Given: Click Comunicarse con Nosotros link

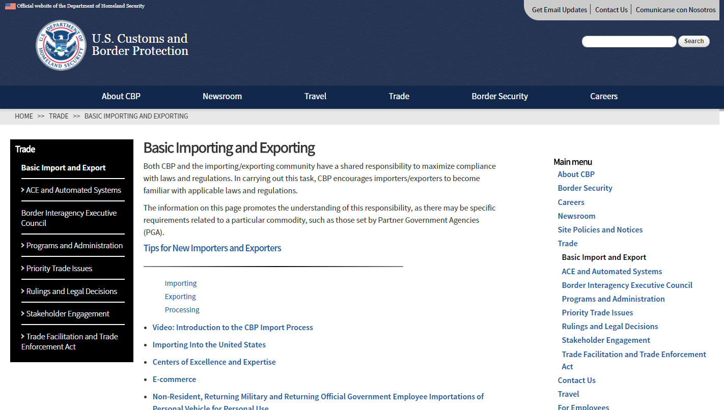Looking at the screenshot, I should tap(676, 10).
